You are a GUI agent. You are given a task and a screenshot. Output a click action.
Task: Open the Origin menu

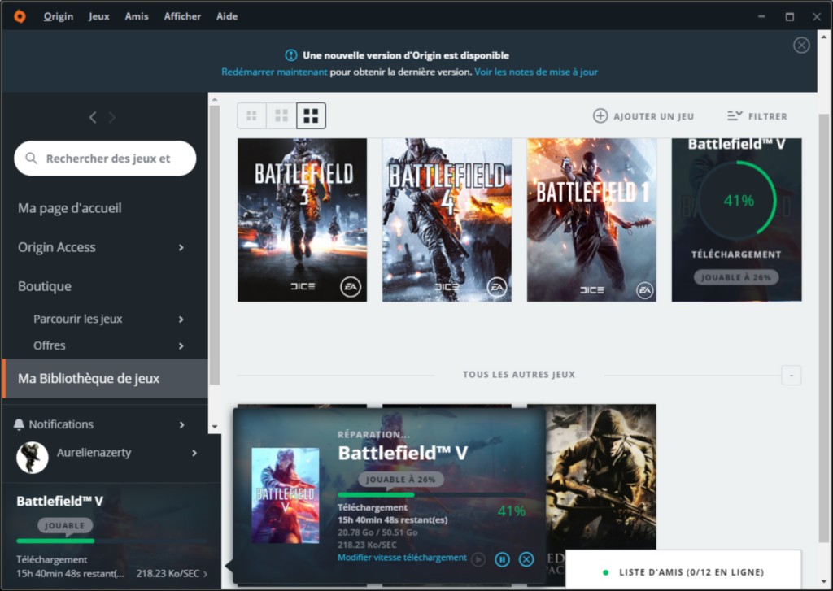coord(59,16)
